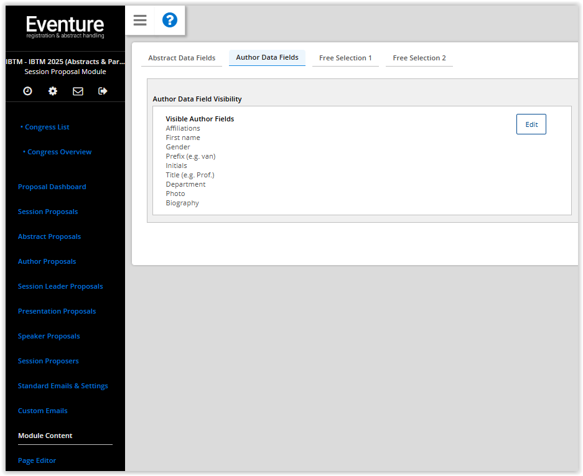This screenshot has height=476, width=583.
Task: Select the Author Data Fields tab
Action: click(x=267, y=57)
